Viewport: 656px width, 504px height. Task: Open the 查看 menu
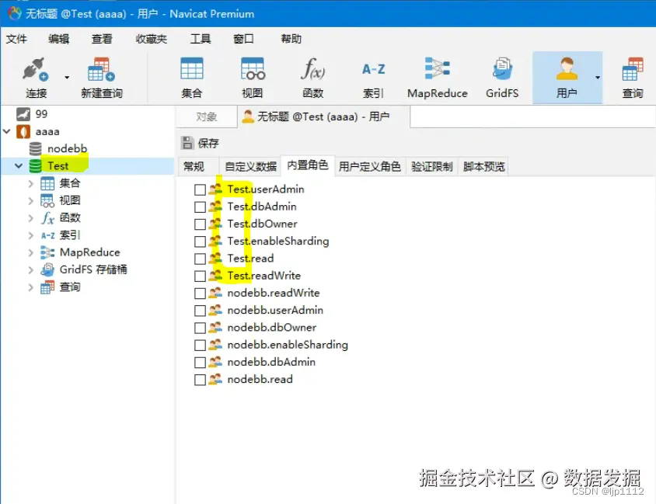[102, 39]
